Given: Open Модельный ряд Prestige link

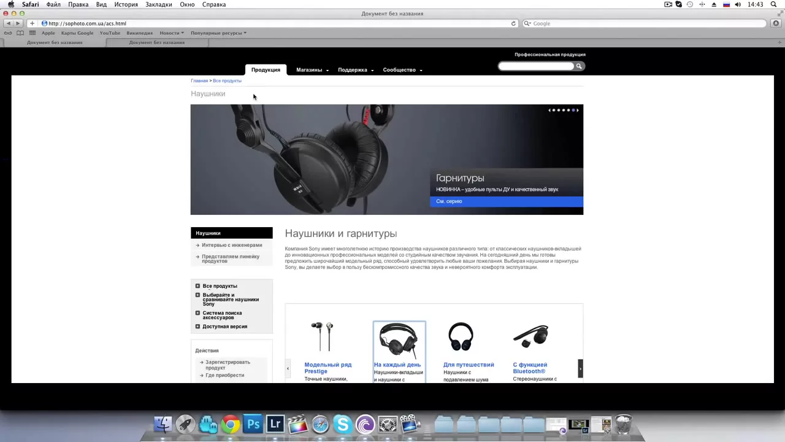Looking at the screenshot, I should [328, 368].
